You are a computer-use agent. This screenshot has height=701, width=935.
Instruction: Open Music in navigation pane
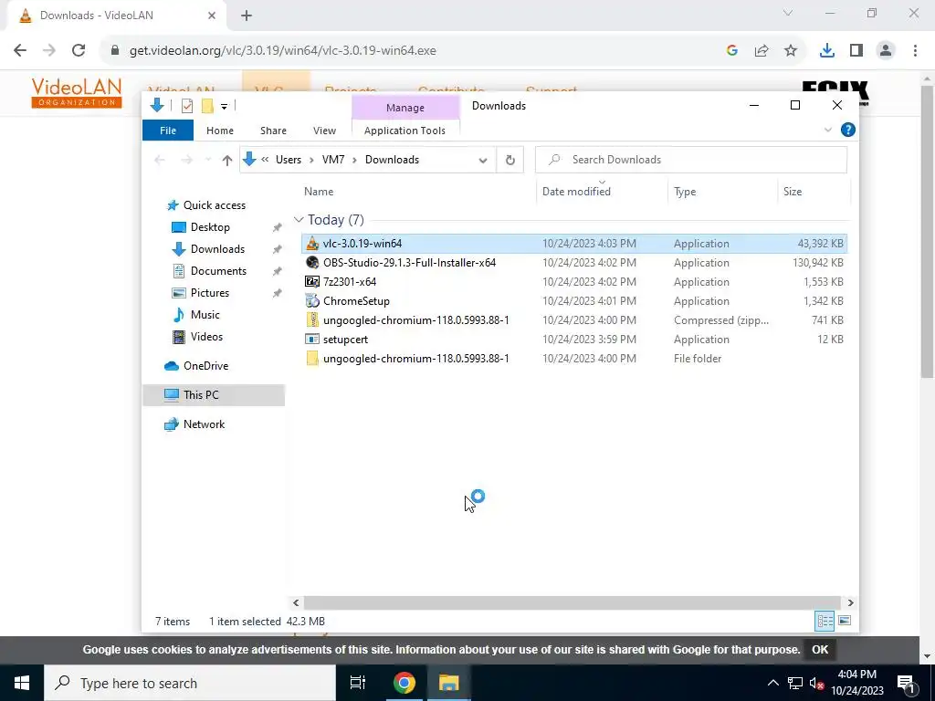(205, 315)
